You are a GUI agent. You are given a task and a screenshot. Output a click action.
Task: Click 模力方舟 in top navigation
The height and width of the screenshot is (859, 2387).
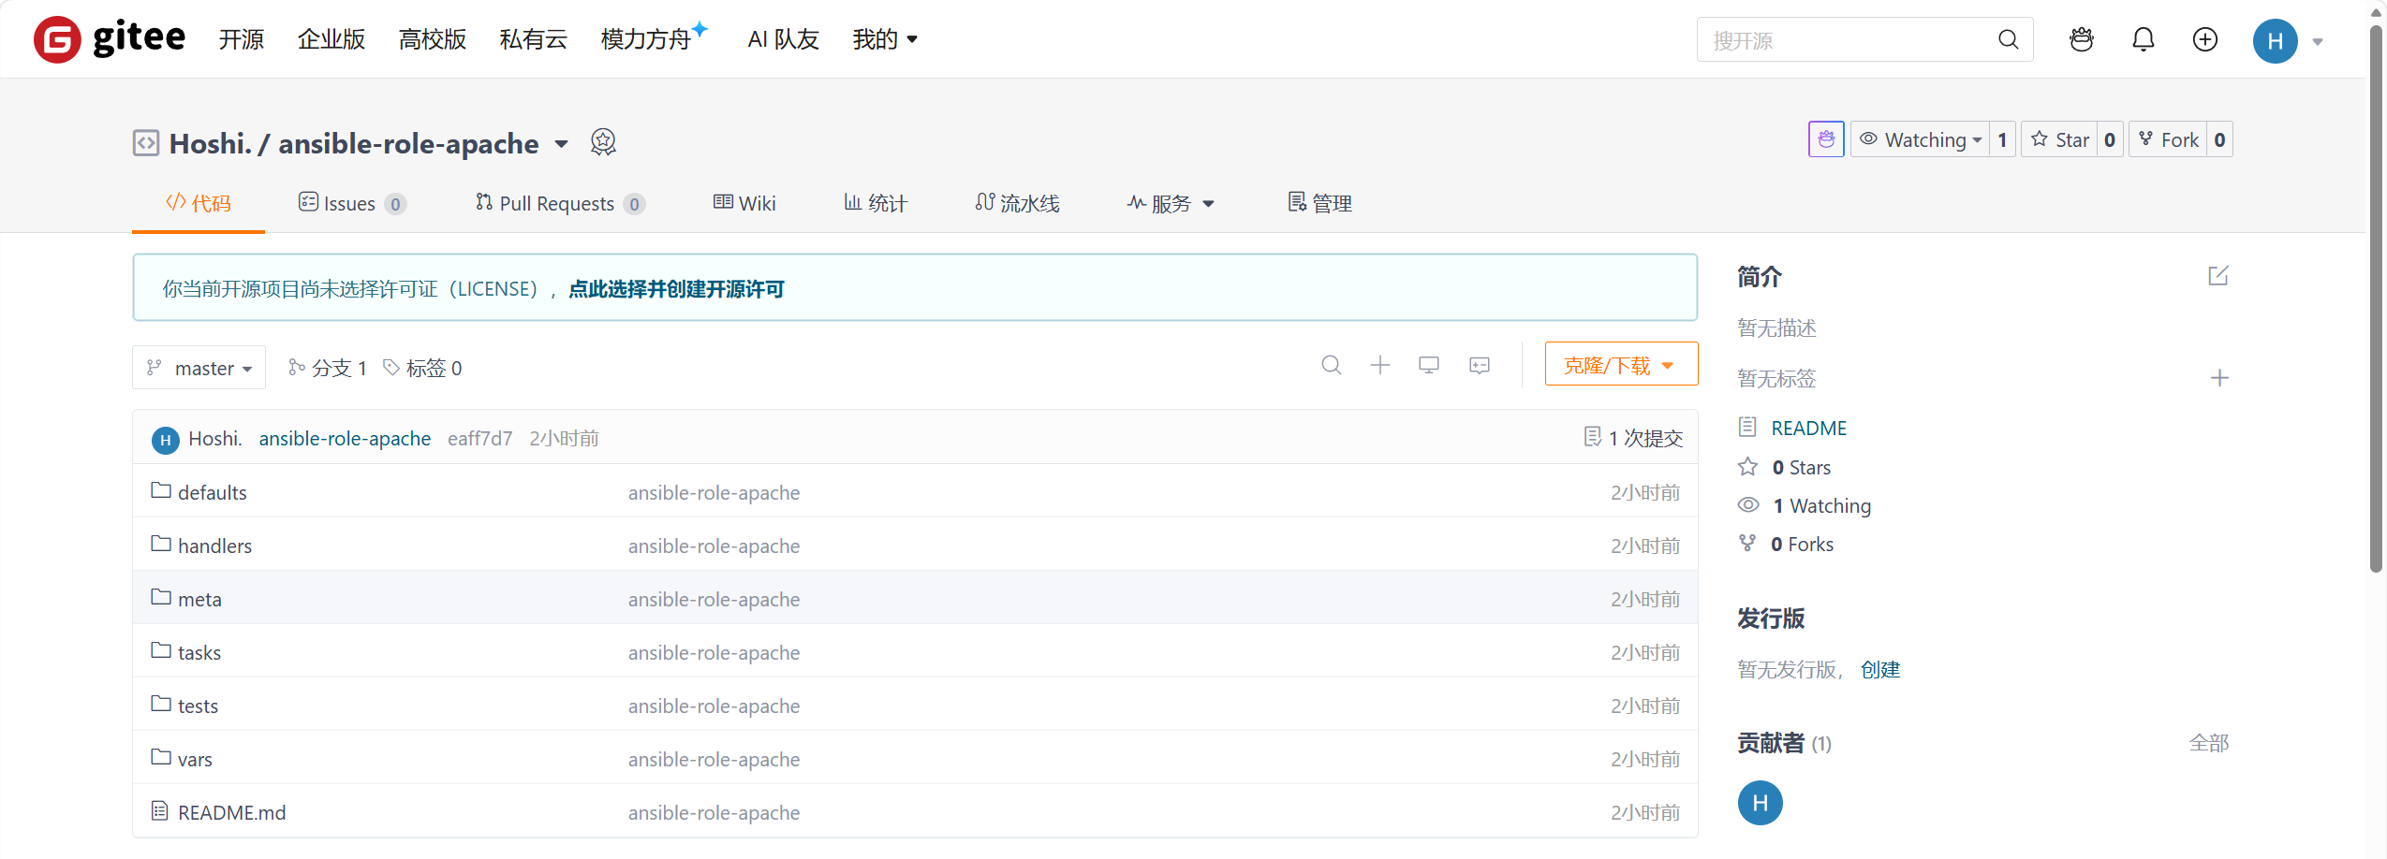coord(646,39)
